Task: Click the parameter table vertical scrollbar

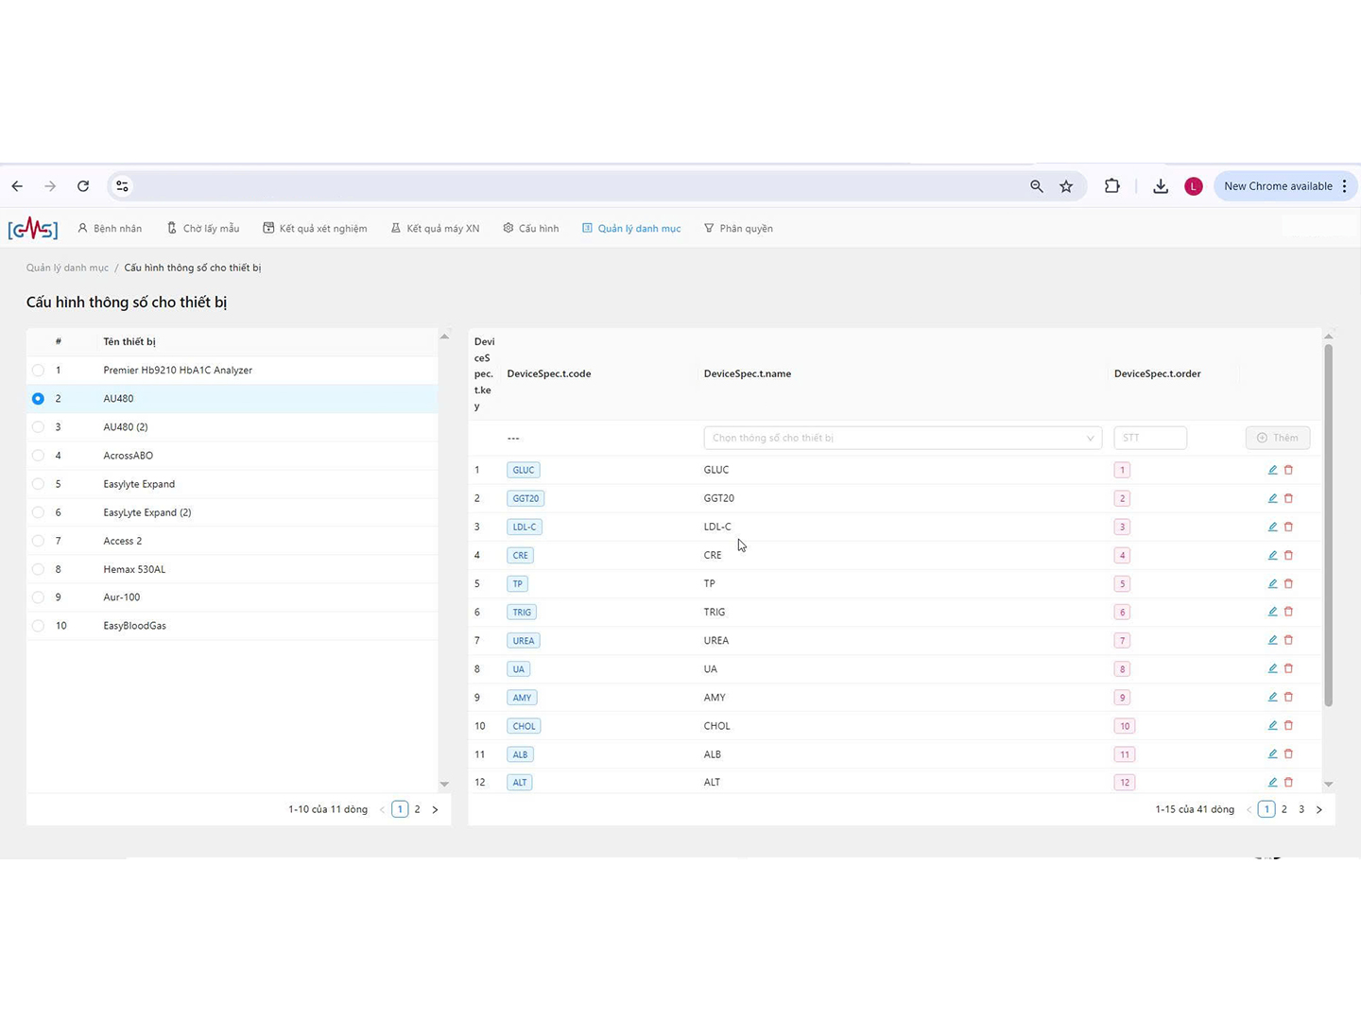Action: tap(1328, 525)
